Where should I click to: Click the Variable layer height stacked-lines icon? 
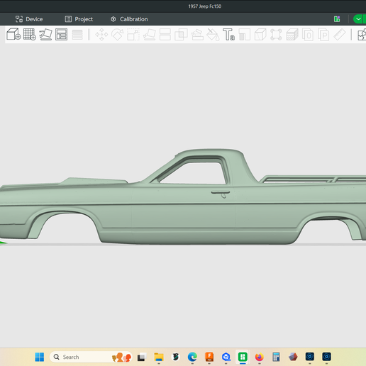77,35
